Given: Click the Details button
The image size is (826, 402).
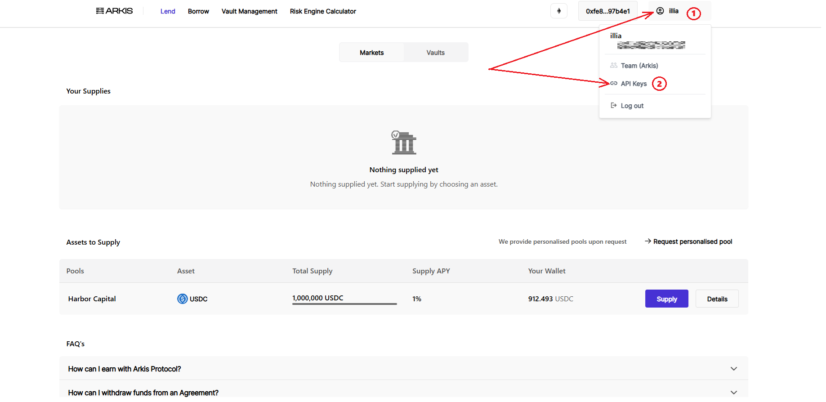Looking at the screenshot, I should (x=717, y=299).
